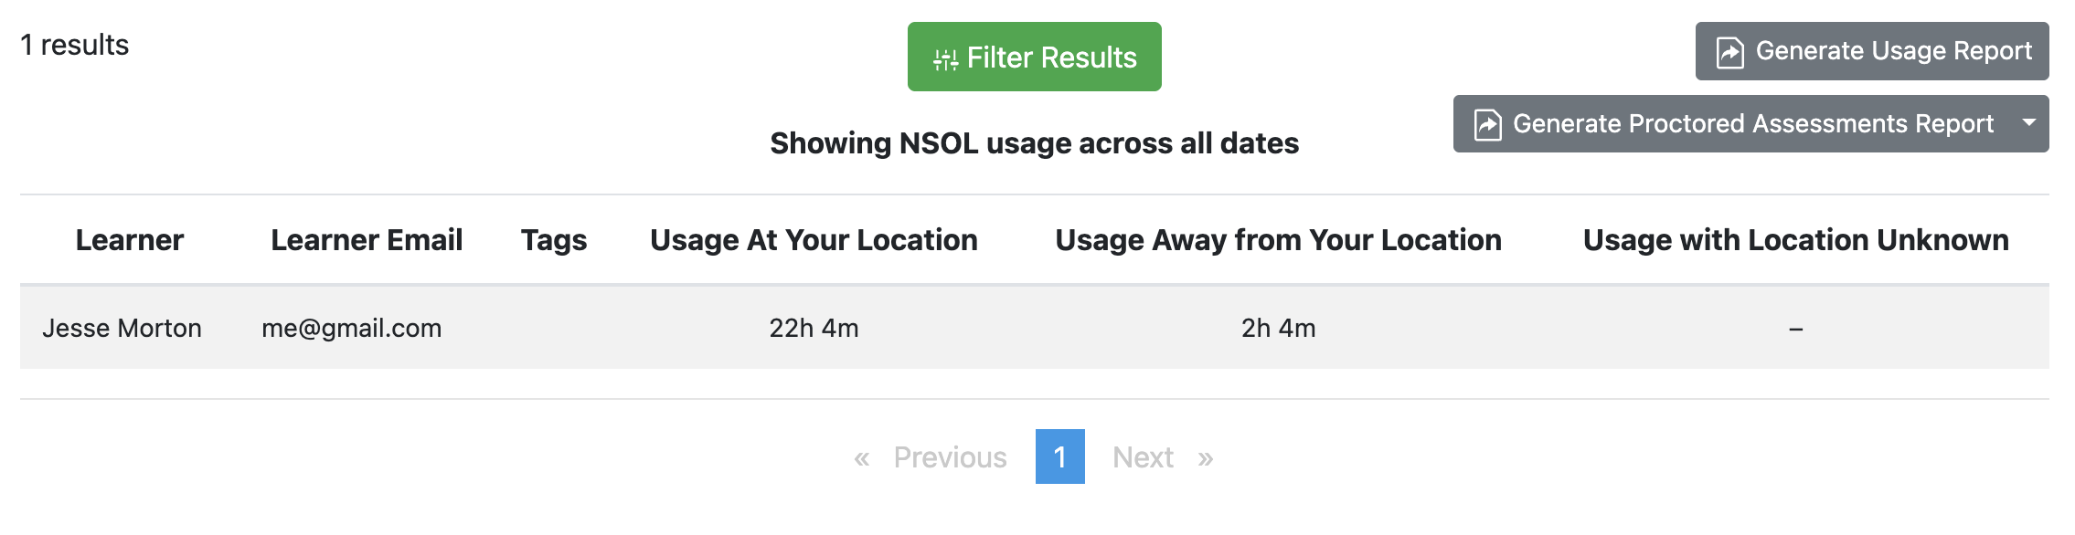Click the Usage with Location Unknown header
Image resolution: width=2075 pixels, height=535 pixels.
1796,240
